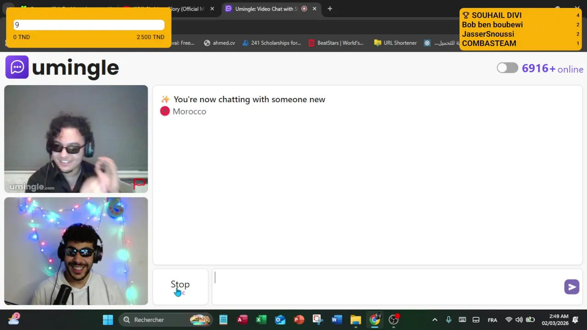The image size is (587, 330).
Task: Check the battery status icon
Action: (530, 319)
